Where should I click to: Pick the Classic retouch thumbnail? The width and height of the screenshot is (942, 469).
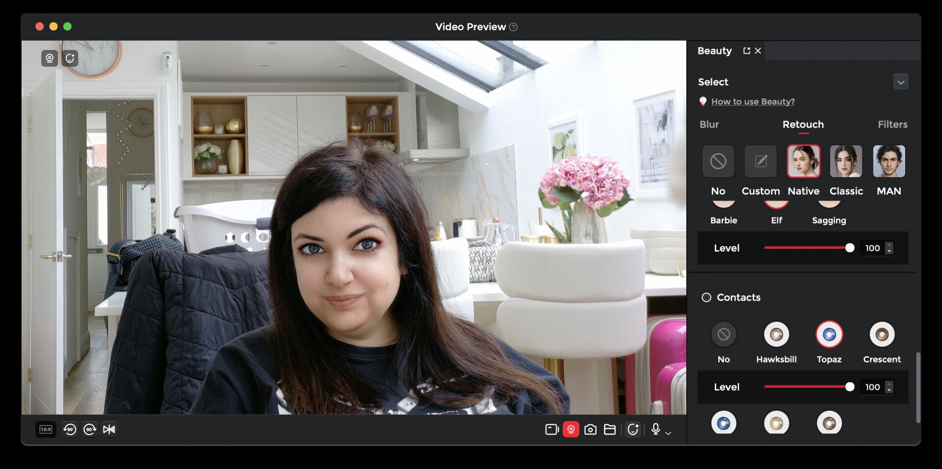click(846, 161)
